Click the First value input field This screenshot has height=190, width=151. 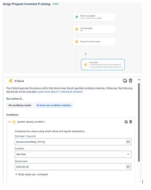[70, 142]
